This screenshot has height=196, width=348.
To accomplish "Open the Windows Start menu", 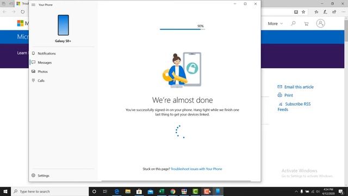I will [x=5, y=191].
